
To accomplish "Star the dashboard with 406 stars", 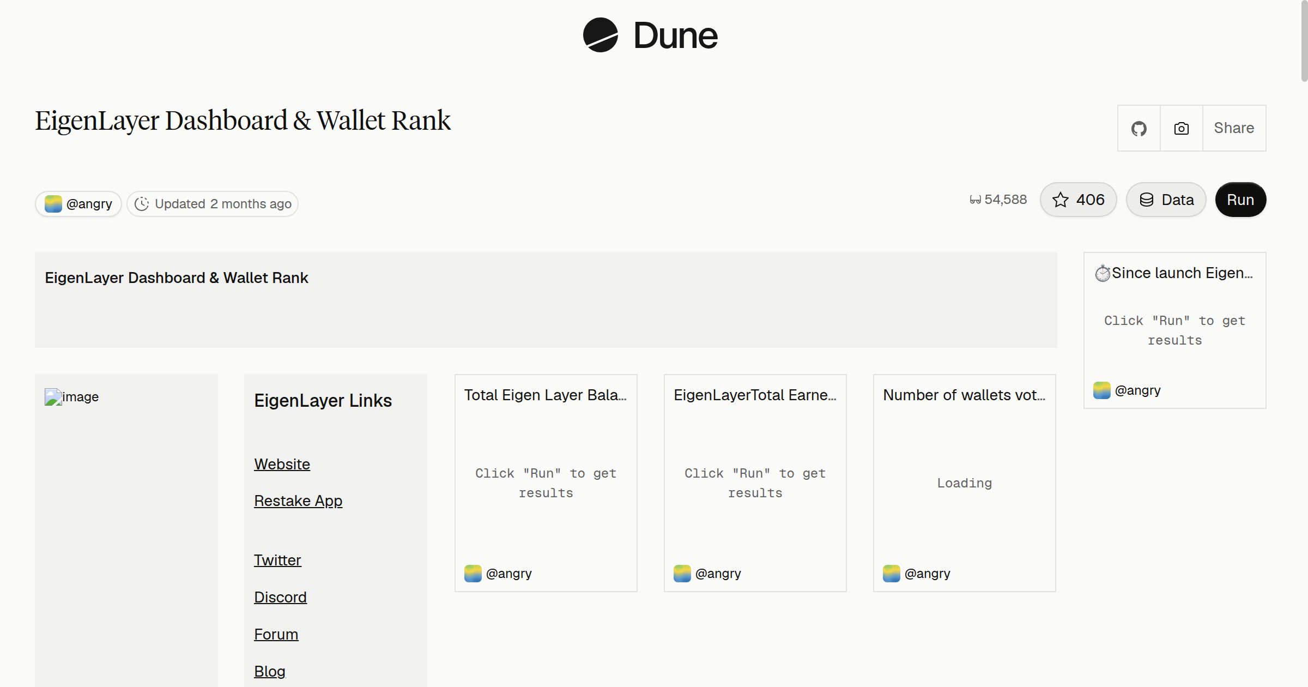I will pos(1078,200).
